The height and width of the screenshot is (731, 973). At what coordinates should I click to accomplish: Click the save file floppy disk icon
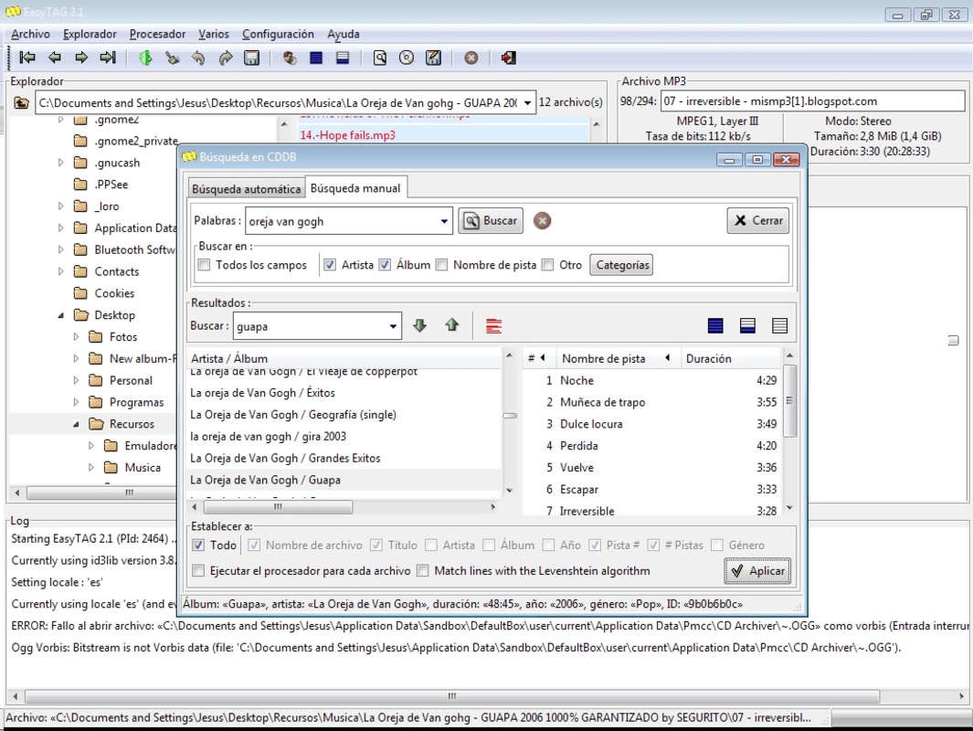(x=251, y=58)
